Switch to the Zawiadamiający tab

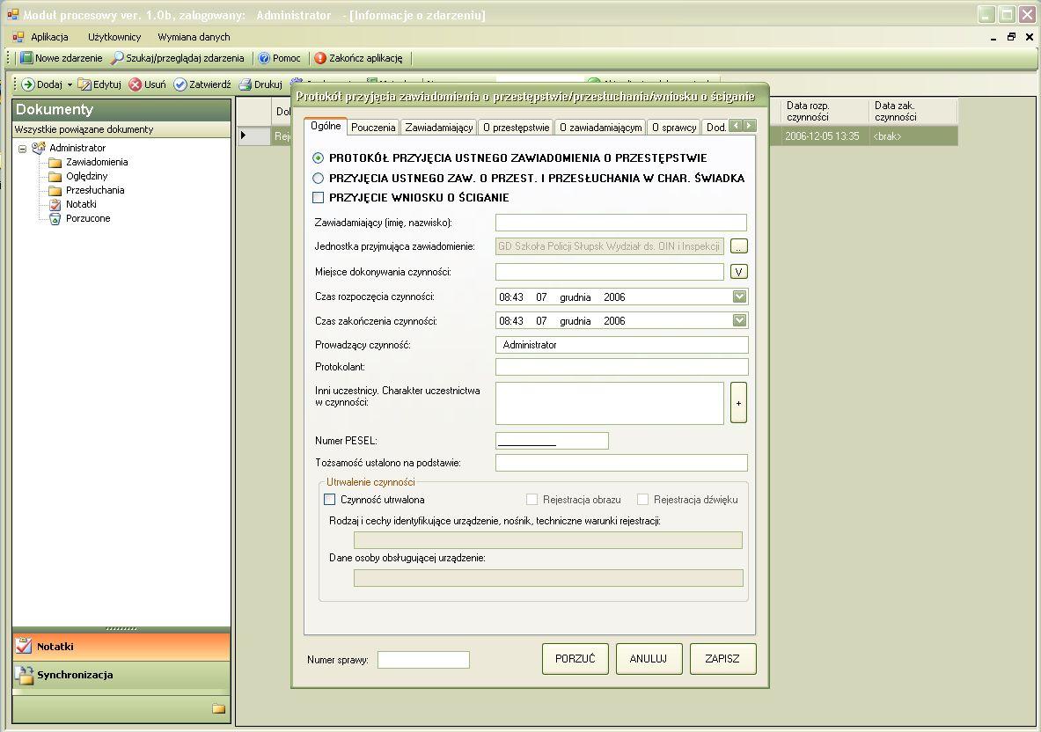click(439, 128)
